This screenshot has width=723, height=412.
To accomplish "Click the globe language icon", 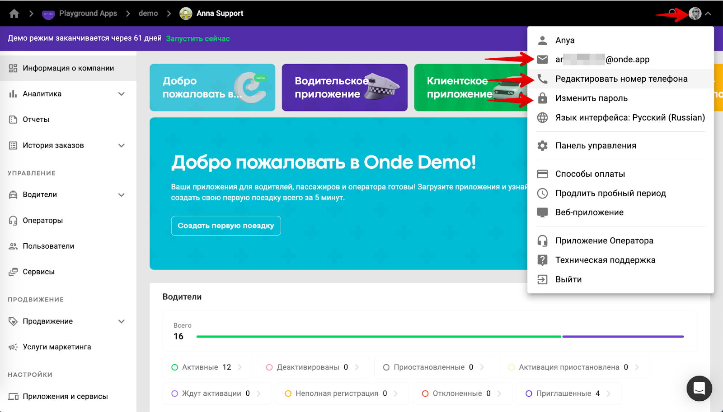I will click(x=542, y=118).
